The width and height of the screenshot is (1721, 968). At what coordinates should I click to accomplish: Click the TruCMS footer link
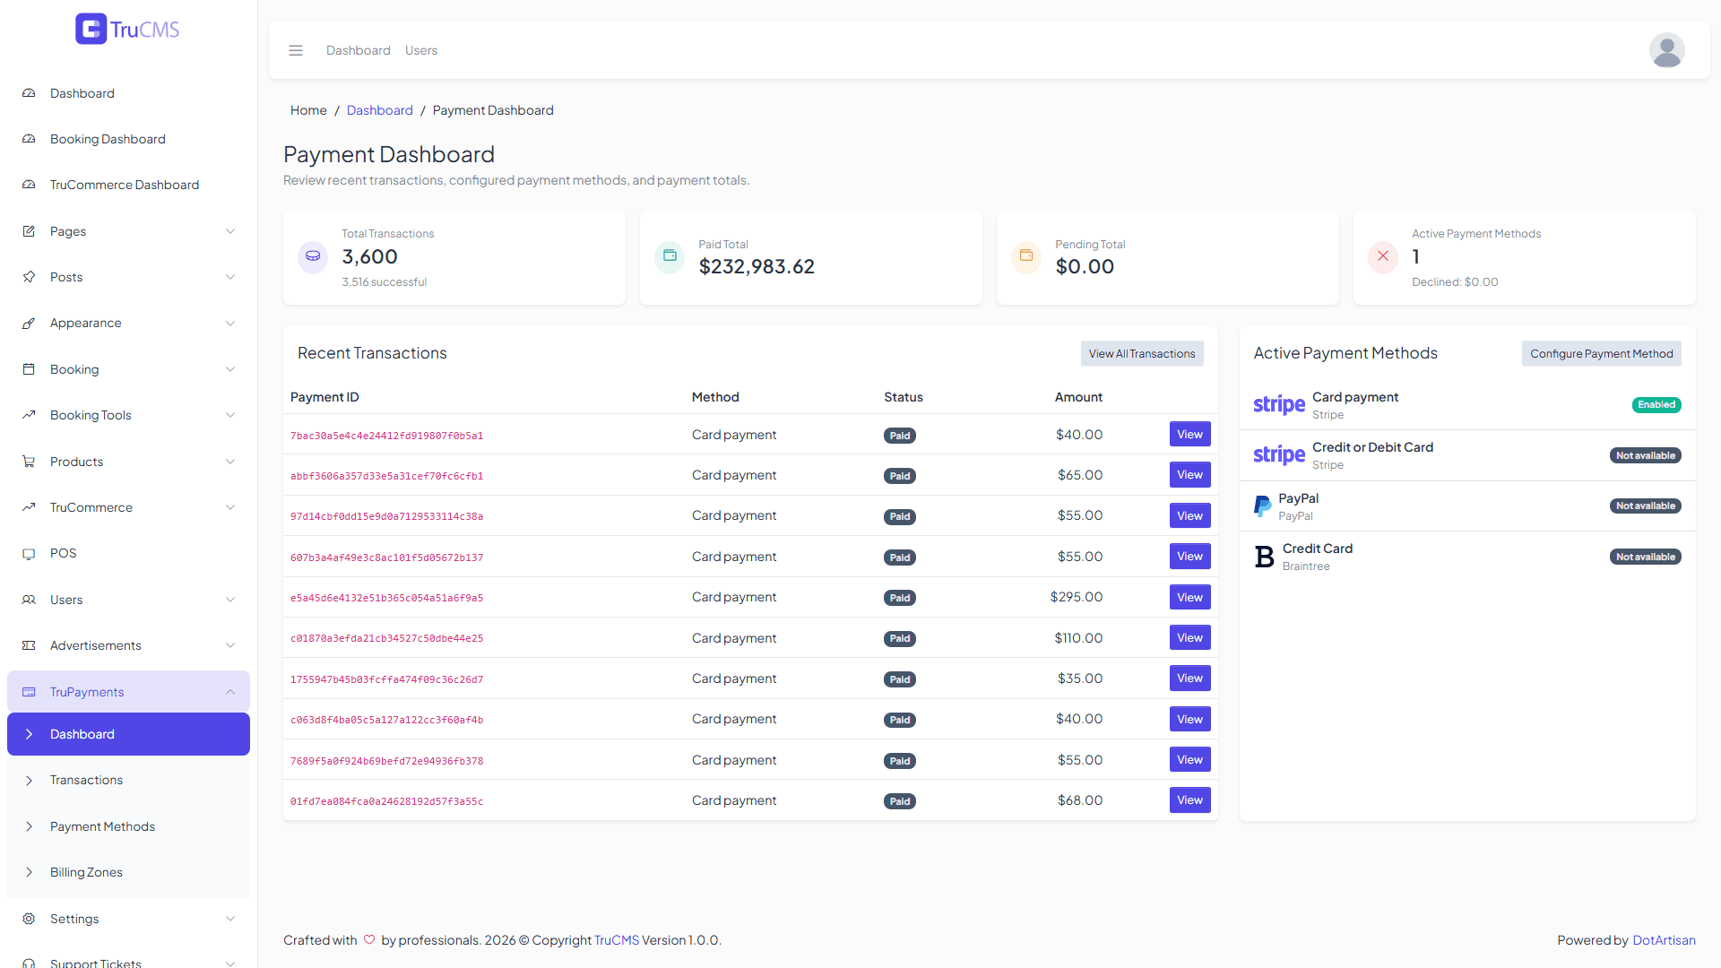617,940
